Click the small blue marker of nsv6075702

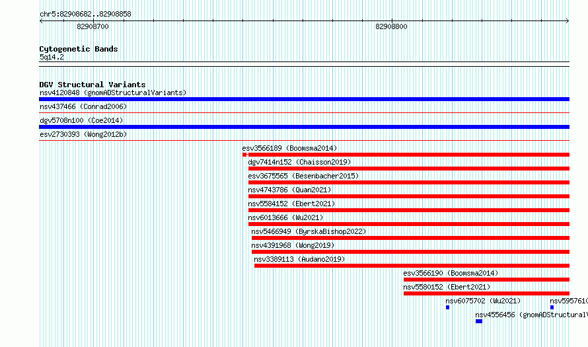click(447, 307)
